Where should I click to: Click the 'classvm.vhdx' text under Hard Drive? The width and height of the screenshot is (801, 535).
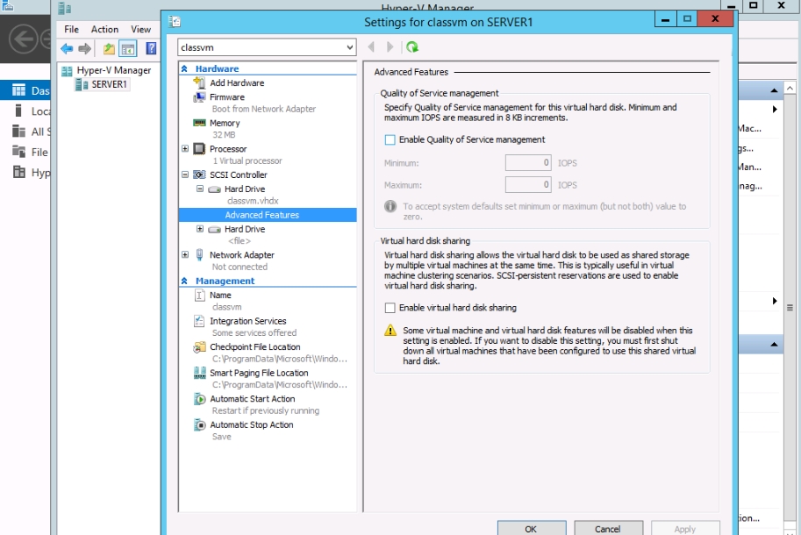point(253,201)
